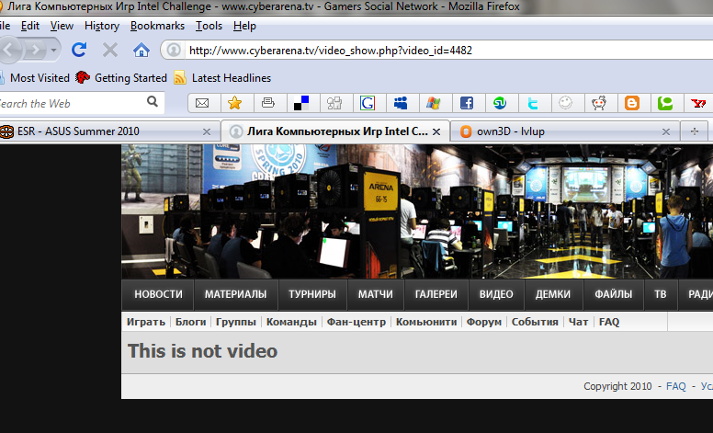Click the email envelope toolbar icon

click(x=202, y=103)
